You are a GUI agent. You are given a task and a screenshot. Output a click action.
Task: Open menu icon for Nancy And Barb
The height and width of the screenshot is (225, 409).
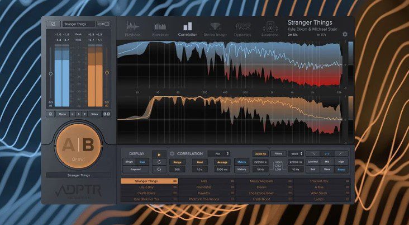(290, 181)
